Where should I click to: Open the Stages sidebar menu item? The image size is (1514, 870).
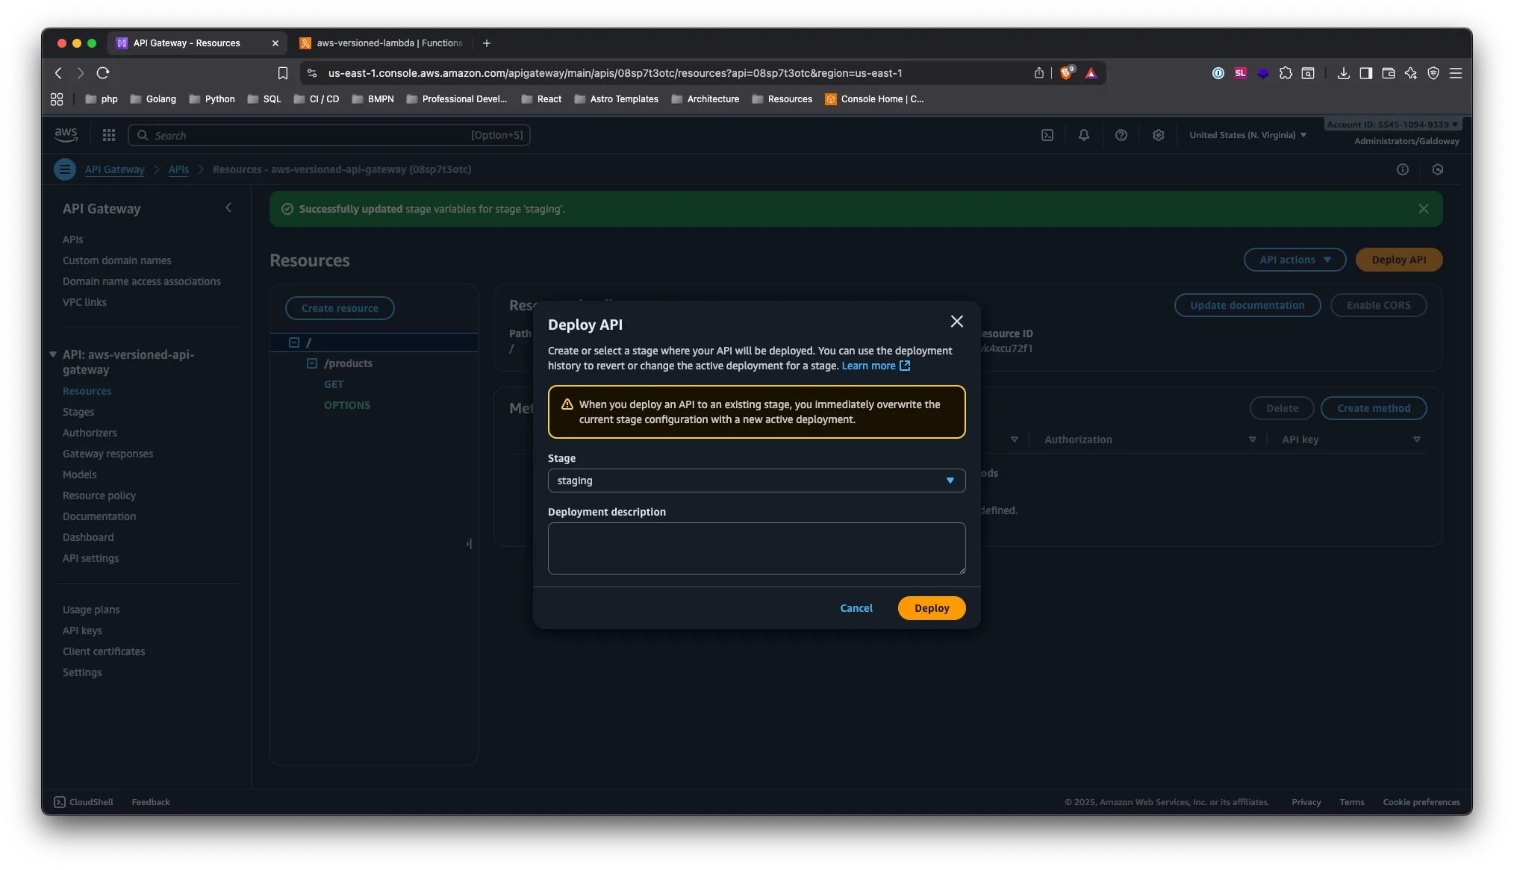coord(78,412)
